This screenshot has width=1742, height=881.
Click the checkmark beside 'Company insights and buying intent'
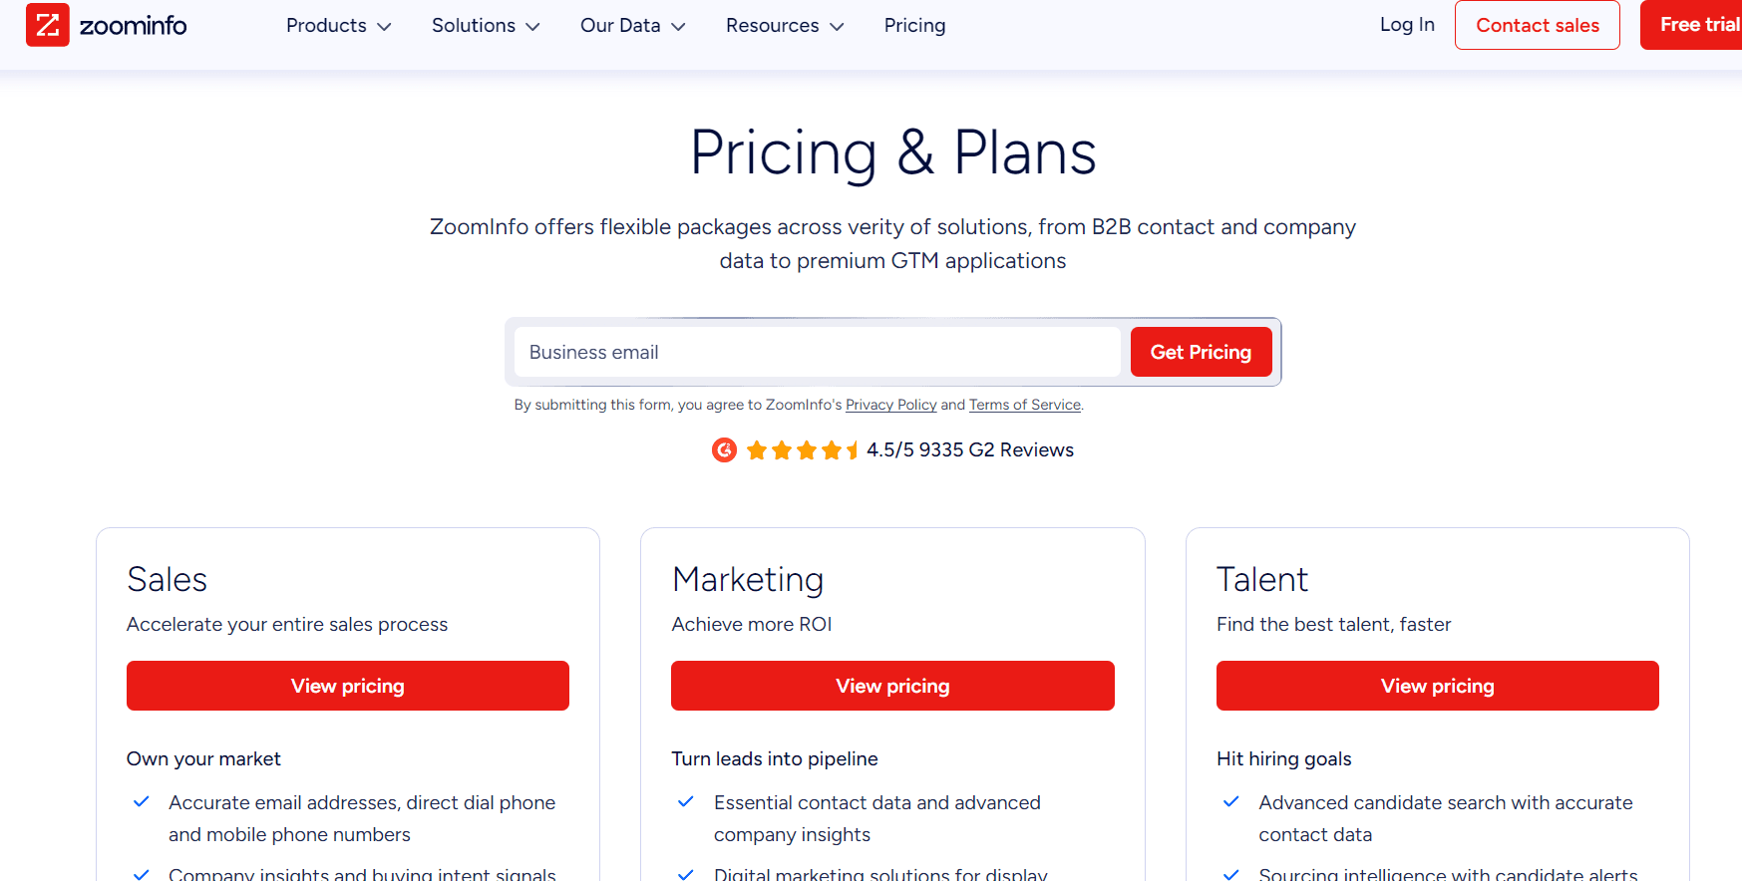tap(141, 874)
